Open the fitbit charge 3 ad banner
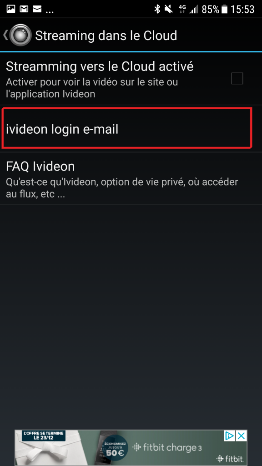 (131, 448)
